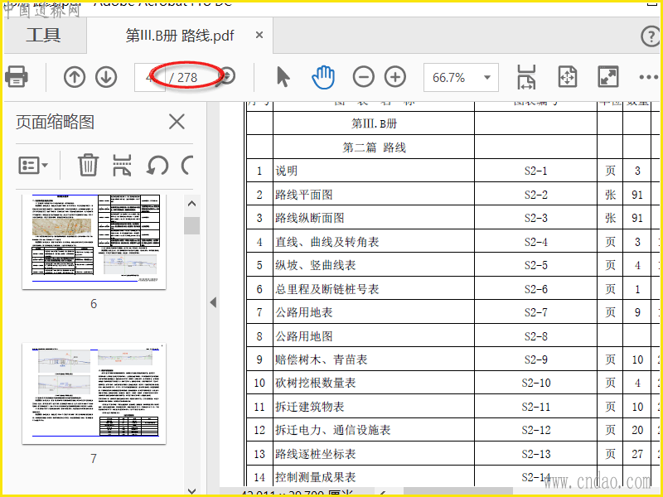Click thumbnail scrollbar down arrow
Screen dimensions: 663x497
click(x=191, y=490)
